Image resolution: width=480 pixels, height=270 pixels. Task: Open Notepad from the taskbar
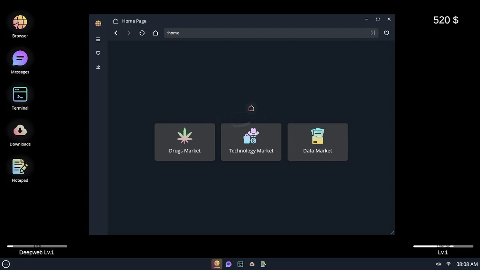pos(264,264)
